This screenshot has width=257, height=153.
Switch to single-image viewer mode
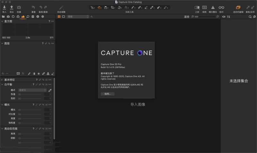click(x=63, y=17)
